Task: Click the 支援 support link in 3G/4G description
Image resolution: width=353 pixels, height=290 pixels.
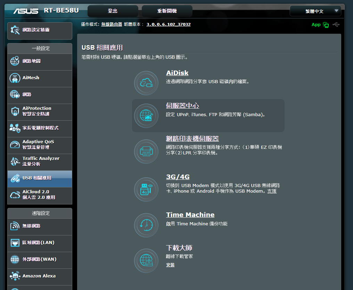Action: click(x=272, y=191)
